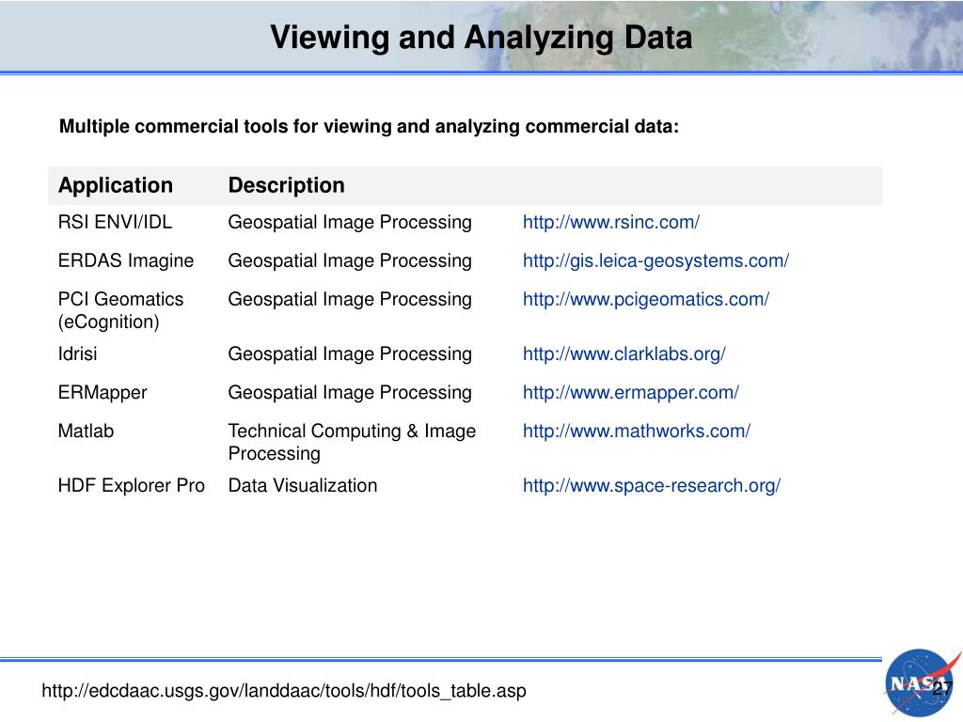This screenshot has height=722, width=963.
Task: Open the pcigeomatics.com link
Action: (646, 300)
